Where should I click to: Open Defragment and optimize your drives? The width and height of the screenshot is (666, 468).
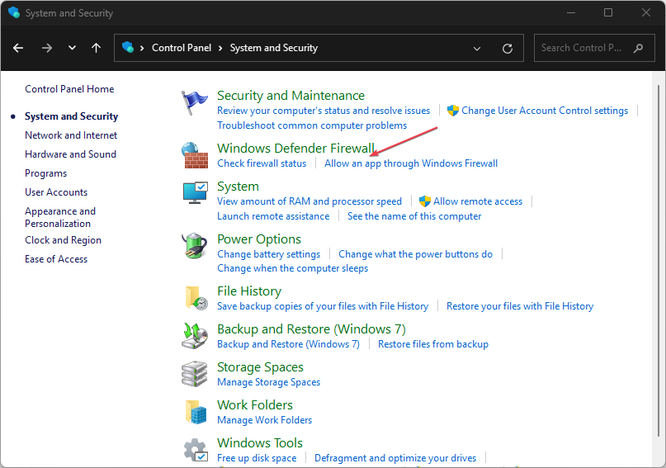[395, 458]
